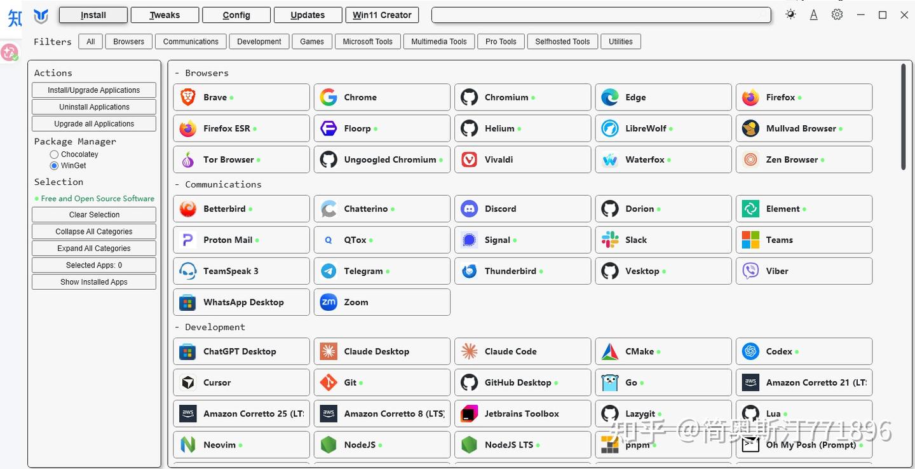Click the TeamSpeak 3 headset icon

point(188,271)
